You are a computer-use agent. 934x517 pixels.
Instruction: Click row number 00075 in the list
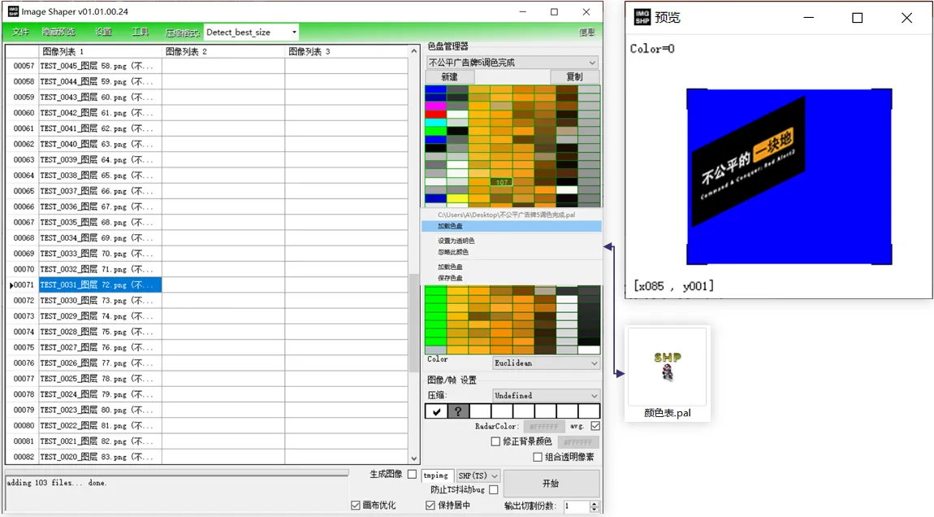coord(24,347)
